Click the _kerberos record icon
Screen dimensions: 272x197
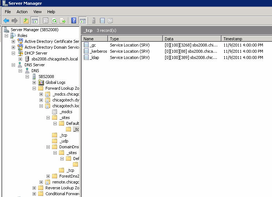click(x=86, y=51)
